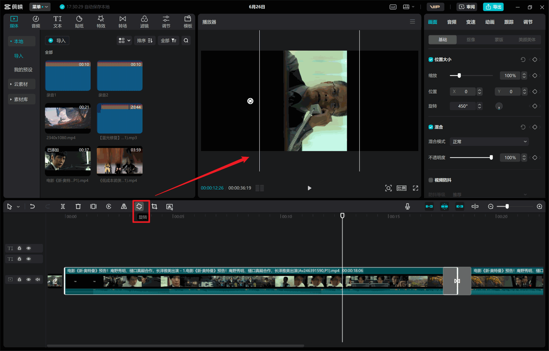The height and width of the screenshot is (351, 549).
Task: Reset the 位置大小 section with reset icon
Action: pos(523,60)
